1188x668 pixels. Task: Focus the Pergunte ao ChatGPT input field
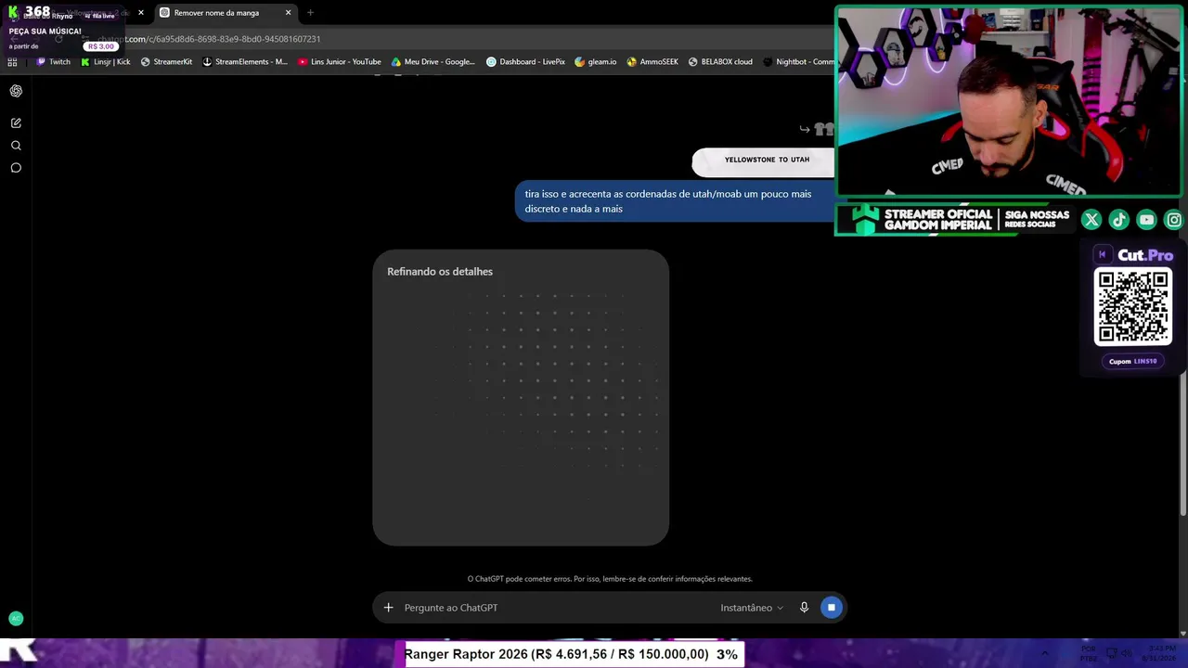[557, 608]
